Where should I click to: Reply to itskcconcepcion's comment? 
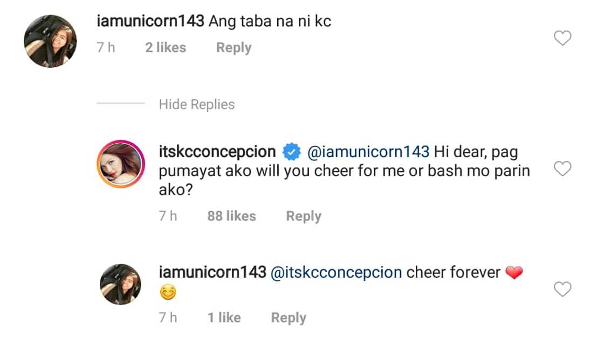(303, 216)
